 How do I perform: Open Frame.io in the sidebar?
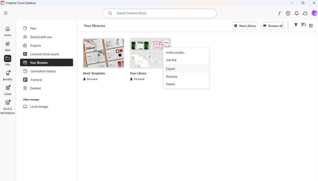(47, 80)
